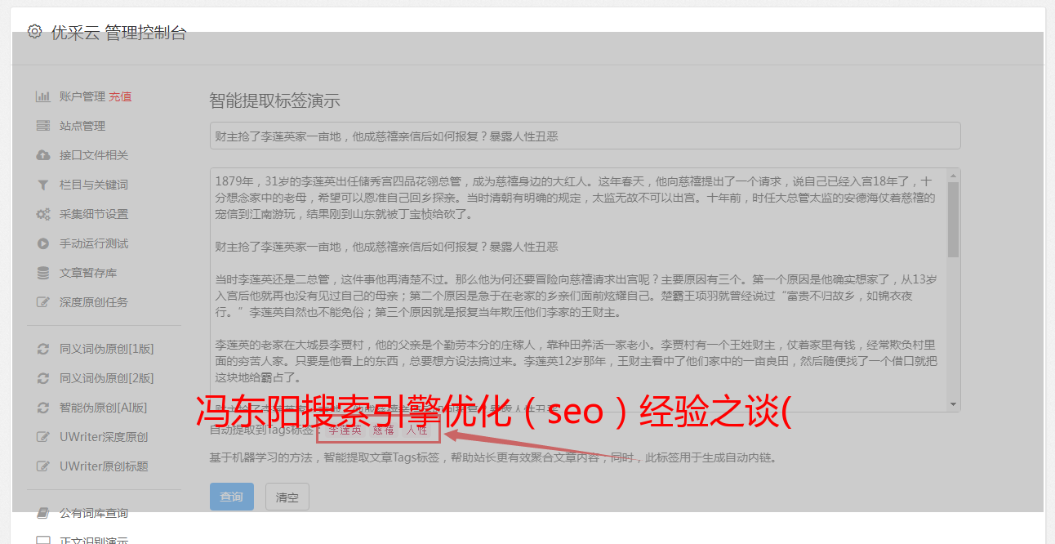Select UWriter深度原创 in the sidebar
Screen dimensions: 1055x544
click(x=104, y=437)
